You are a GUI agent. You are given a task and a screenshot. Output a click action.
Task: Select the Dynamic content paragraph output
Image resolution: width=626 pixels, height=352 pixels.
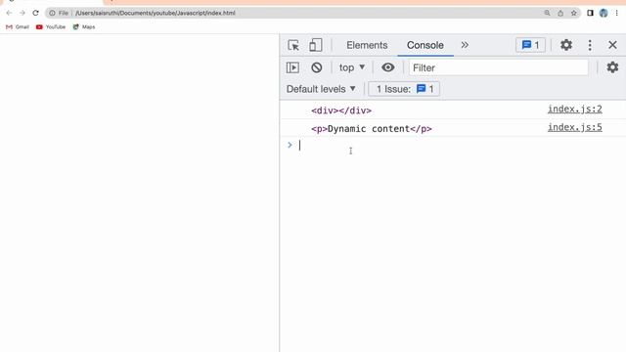click(x=372, y=129)
